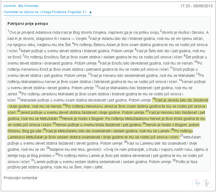Collapse the passage with the triangle arrow

[90, 12]
